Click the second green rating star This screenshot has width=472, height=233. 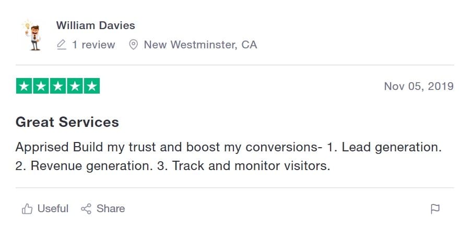41,86
